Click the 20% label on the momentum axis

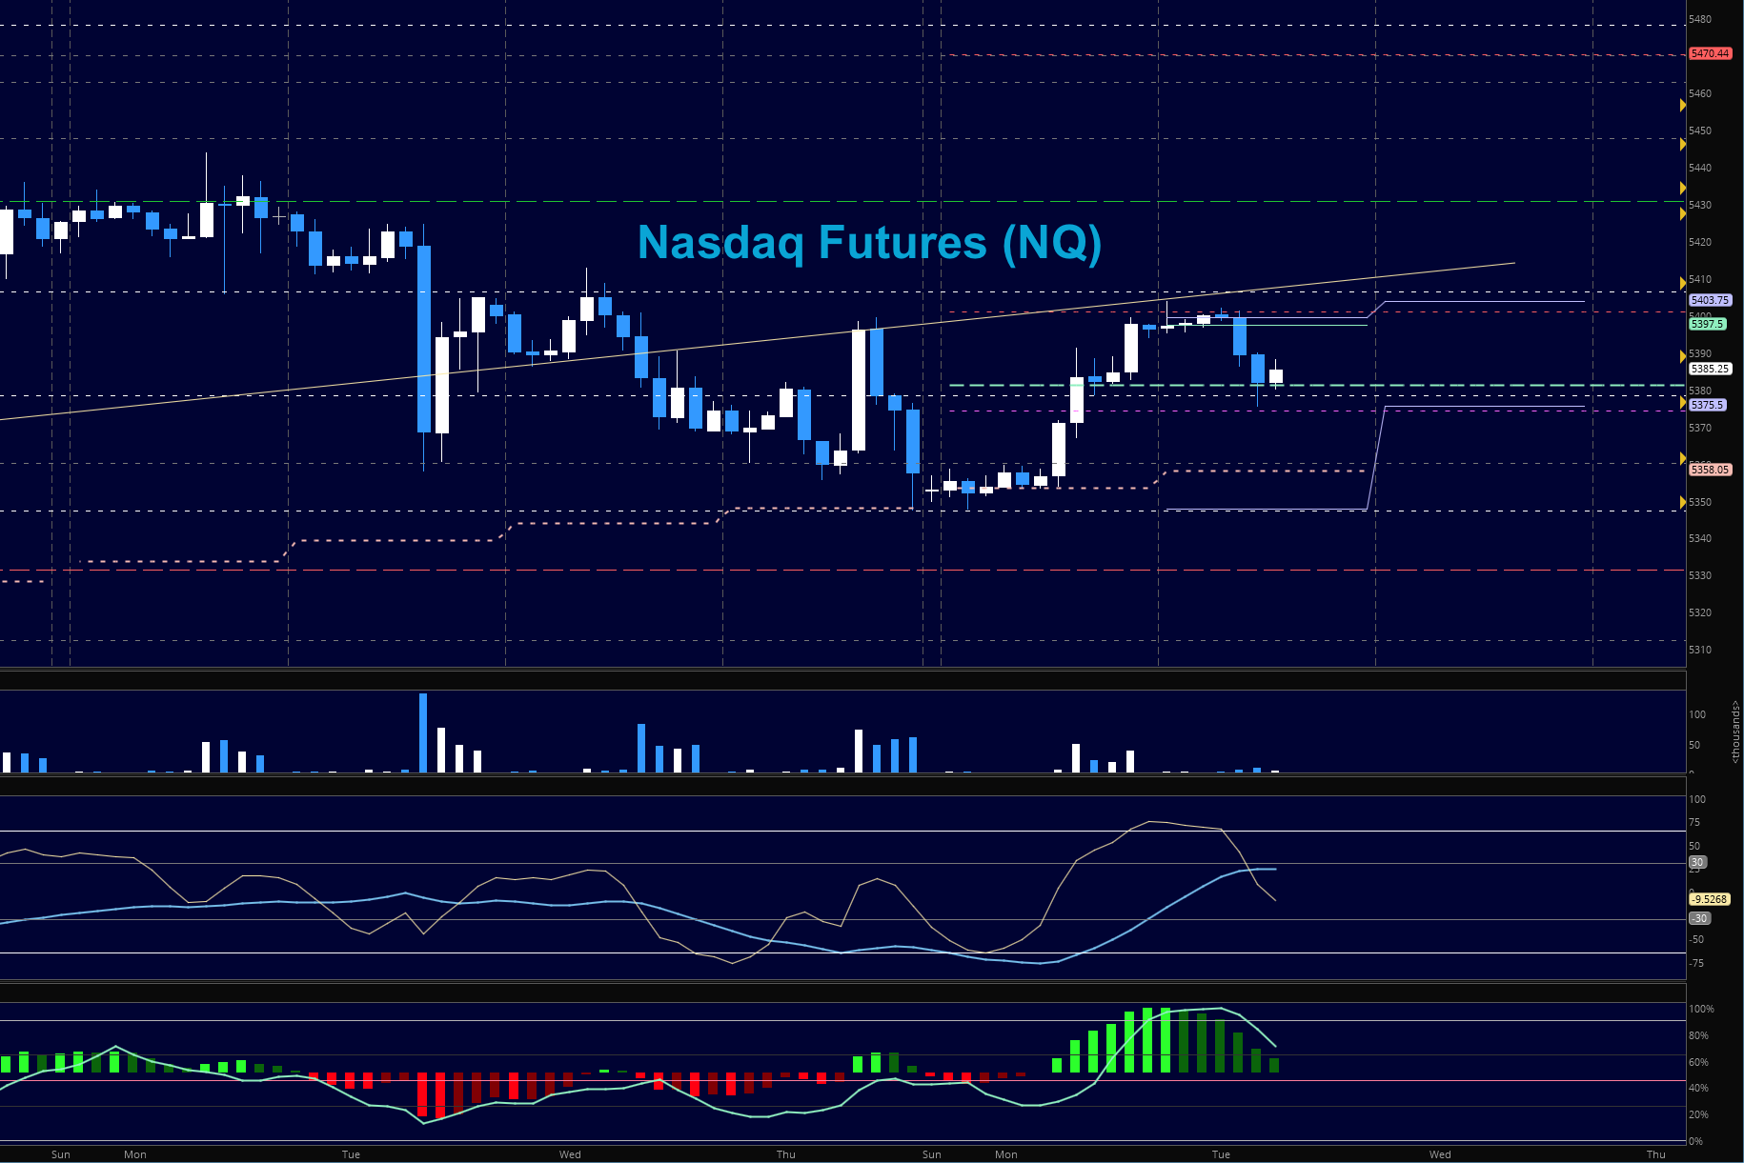1699,1114
